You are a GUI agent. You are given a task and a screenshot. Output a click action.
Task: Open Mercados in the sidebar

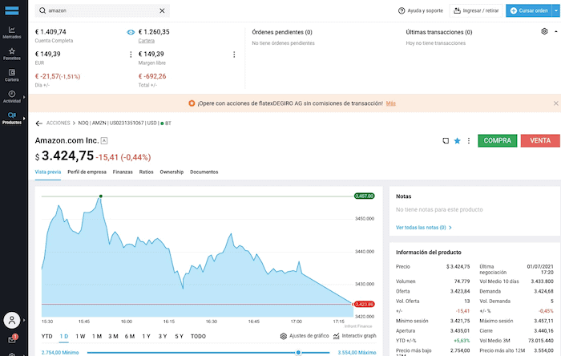tap(12, 33)
